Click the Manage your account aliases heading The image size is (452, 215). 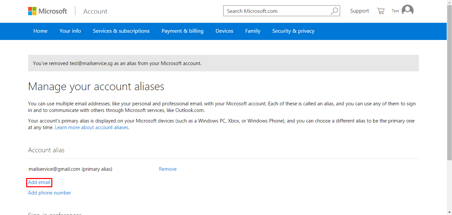point(96,87)
